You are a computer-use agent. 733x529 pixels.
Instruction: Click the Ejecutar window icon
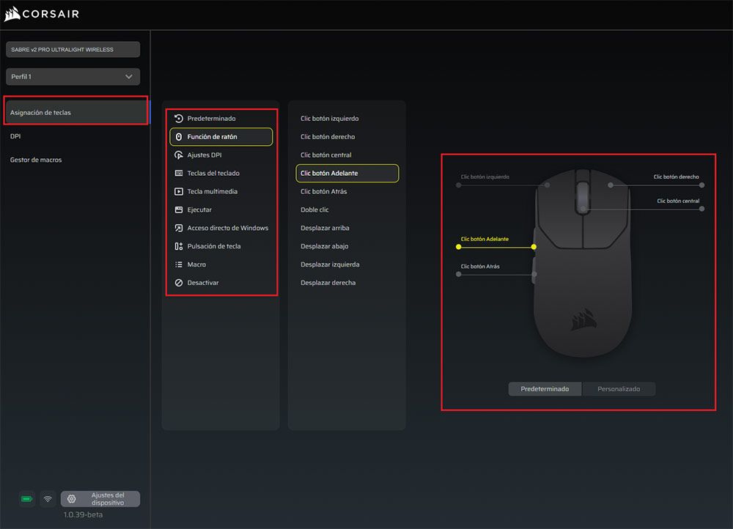click(179, 210)
